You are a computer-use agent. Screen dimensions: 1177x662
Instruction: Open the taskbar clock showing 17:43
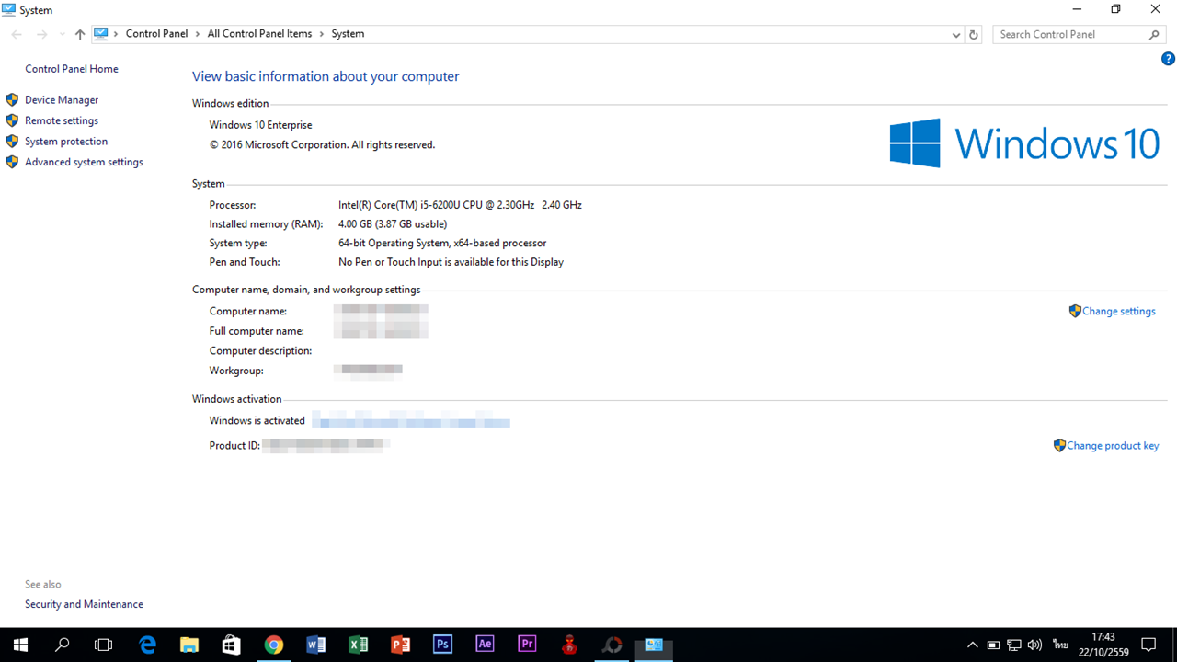[1103, 645]
